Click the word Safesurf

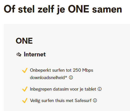point(83,101)
